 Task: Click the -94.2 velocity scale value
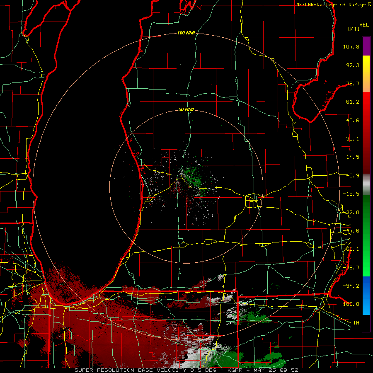[x=351, y=286]
